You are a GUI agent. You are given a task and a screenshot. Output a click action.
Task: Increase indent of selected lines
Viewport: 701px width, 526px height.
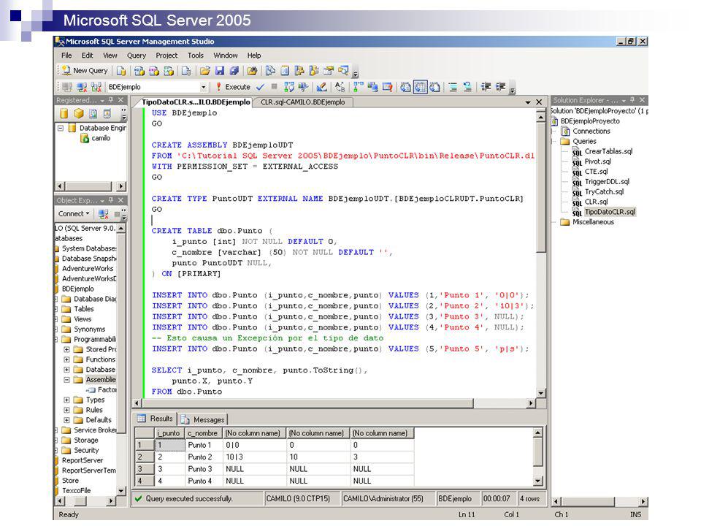[500, 87]
